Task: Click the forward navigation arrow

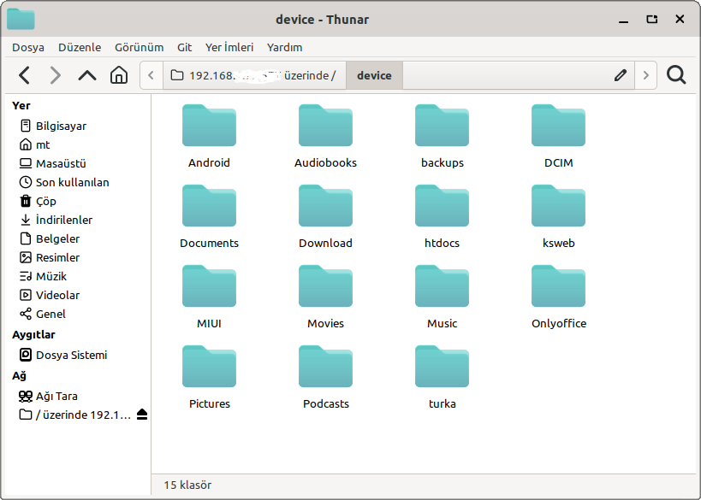Action: point(56,75)
